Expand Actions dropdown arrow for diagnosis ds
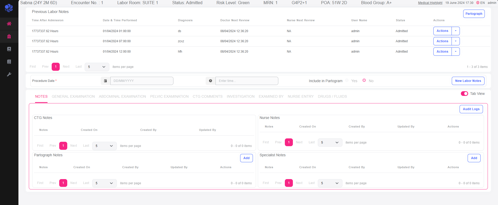498x205 pixels. tap(455, 31)
